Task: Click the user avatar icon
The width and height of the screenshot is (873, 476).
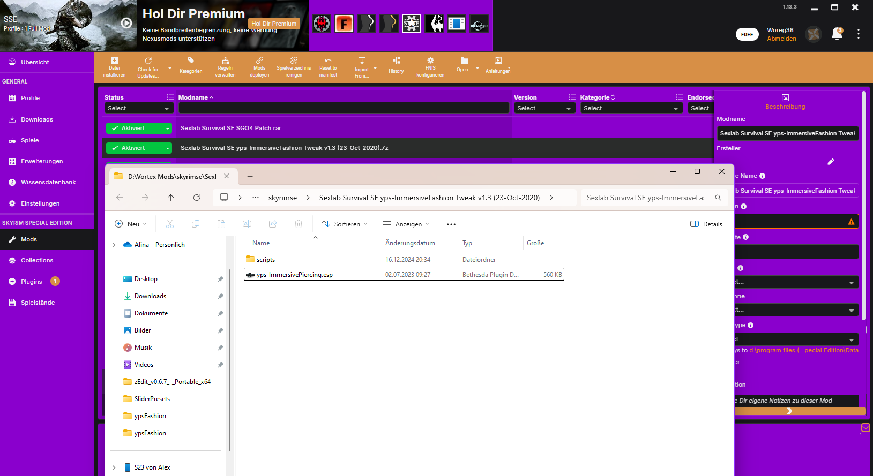Action: tap(814, 34)
